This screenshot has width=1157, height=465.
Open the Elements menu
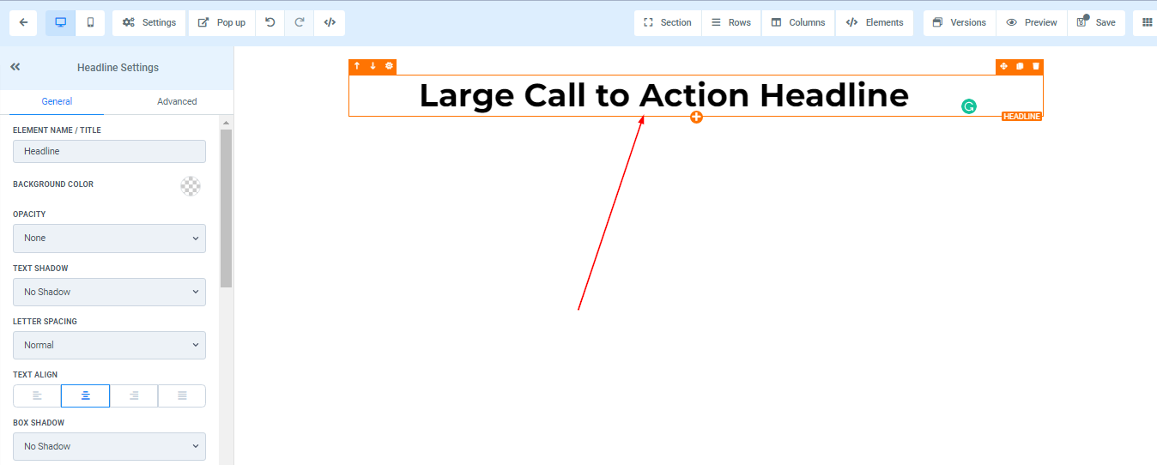point(875,23)
